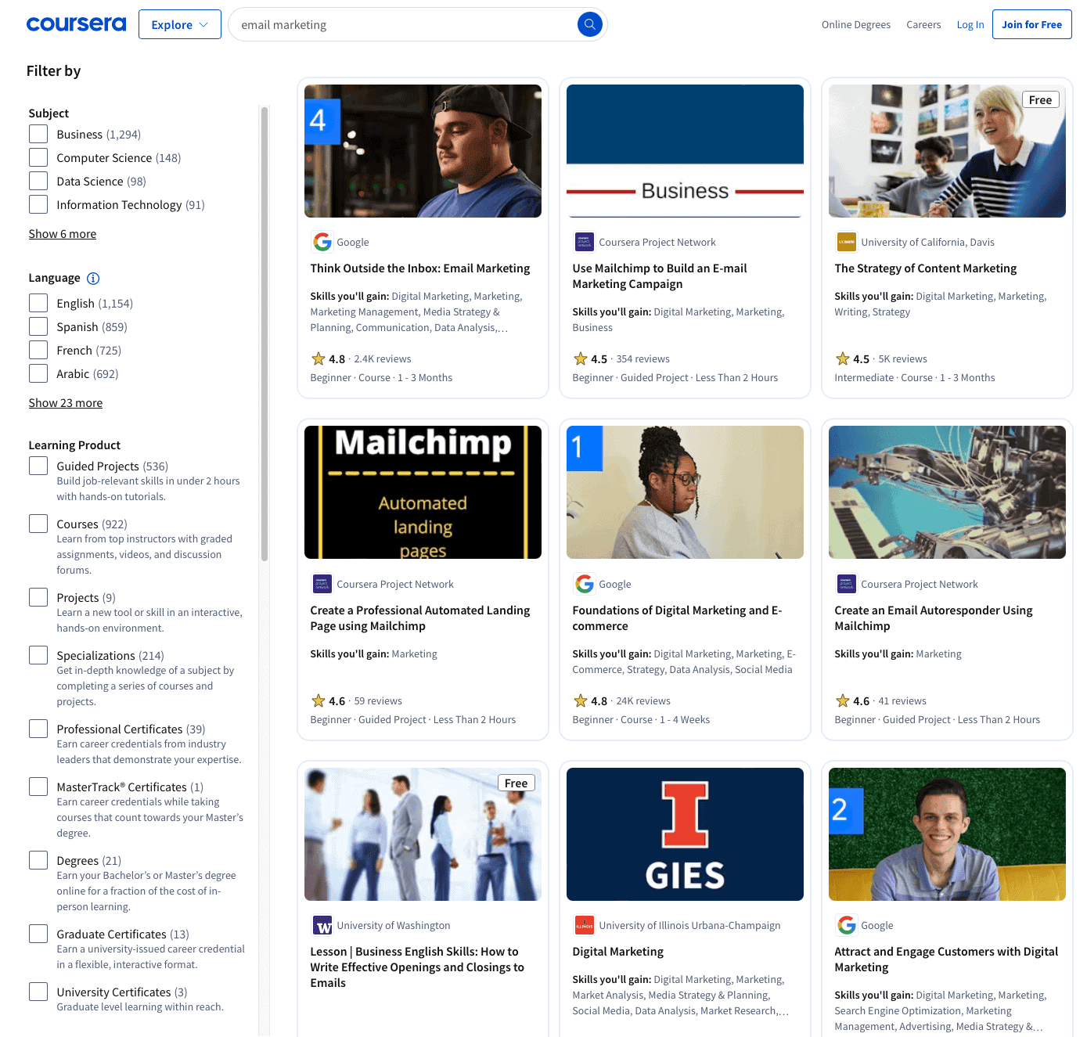The height and width of the screenshot is (1037, 1087).
Task: Click the star rating on Think Outside the Inbox
Action: [x=319, y=359]
